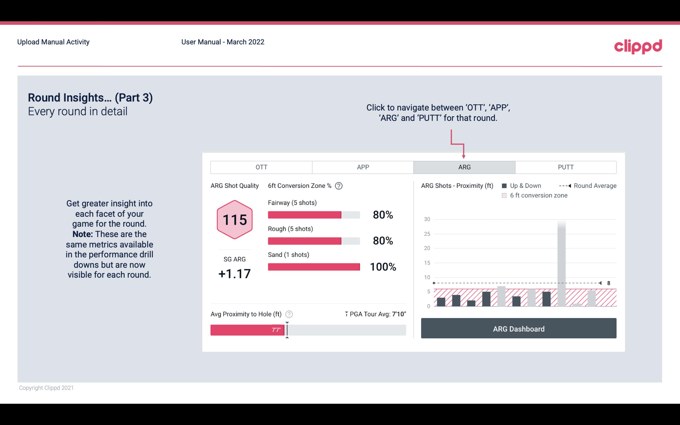
Task: Click the ARG tab to view details
Action: [463, 167]
